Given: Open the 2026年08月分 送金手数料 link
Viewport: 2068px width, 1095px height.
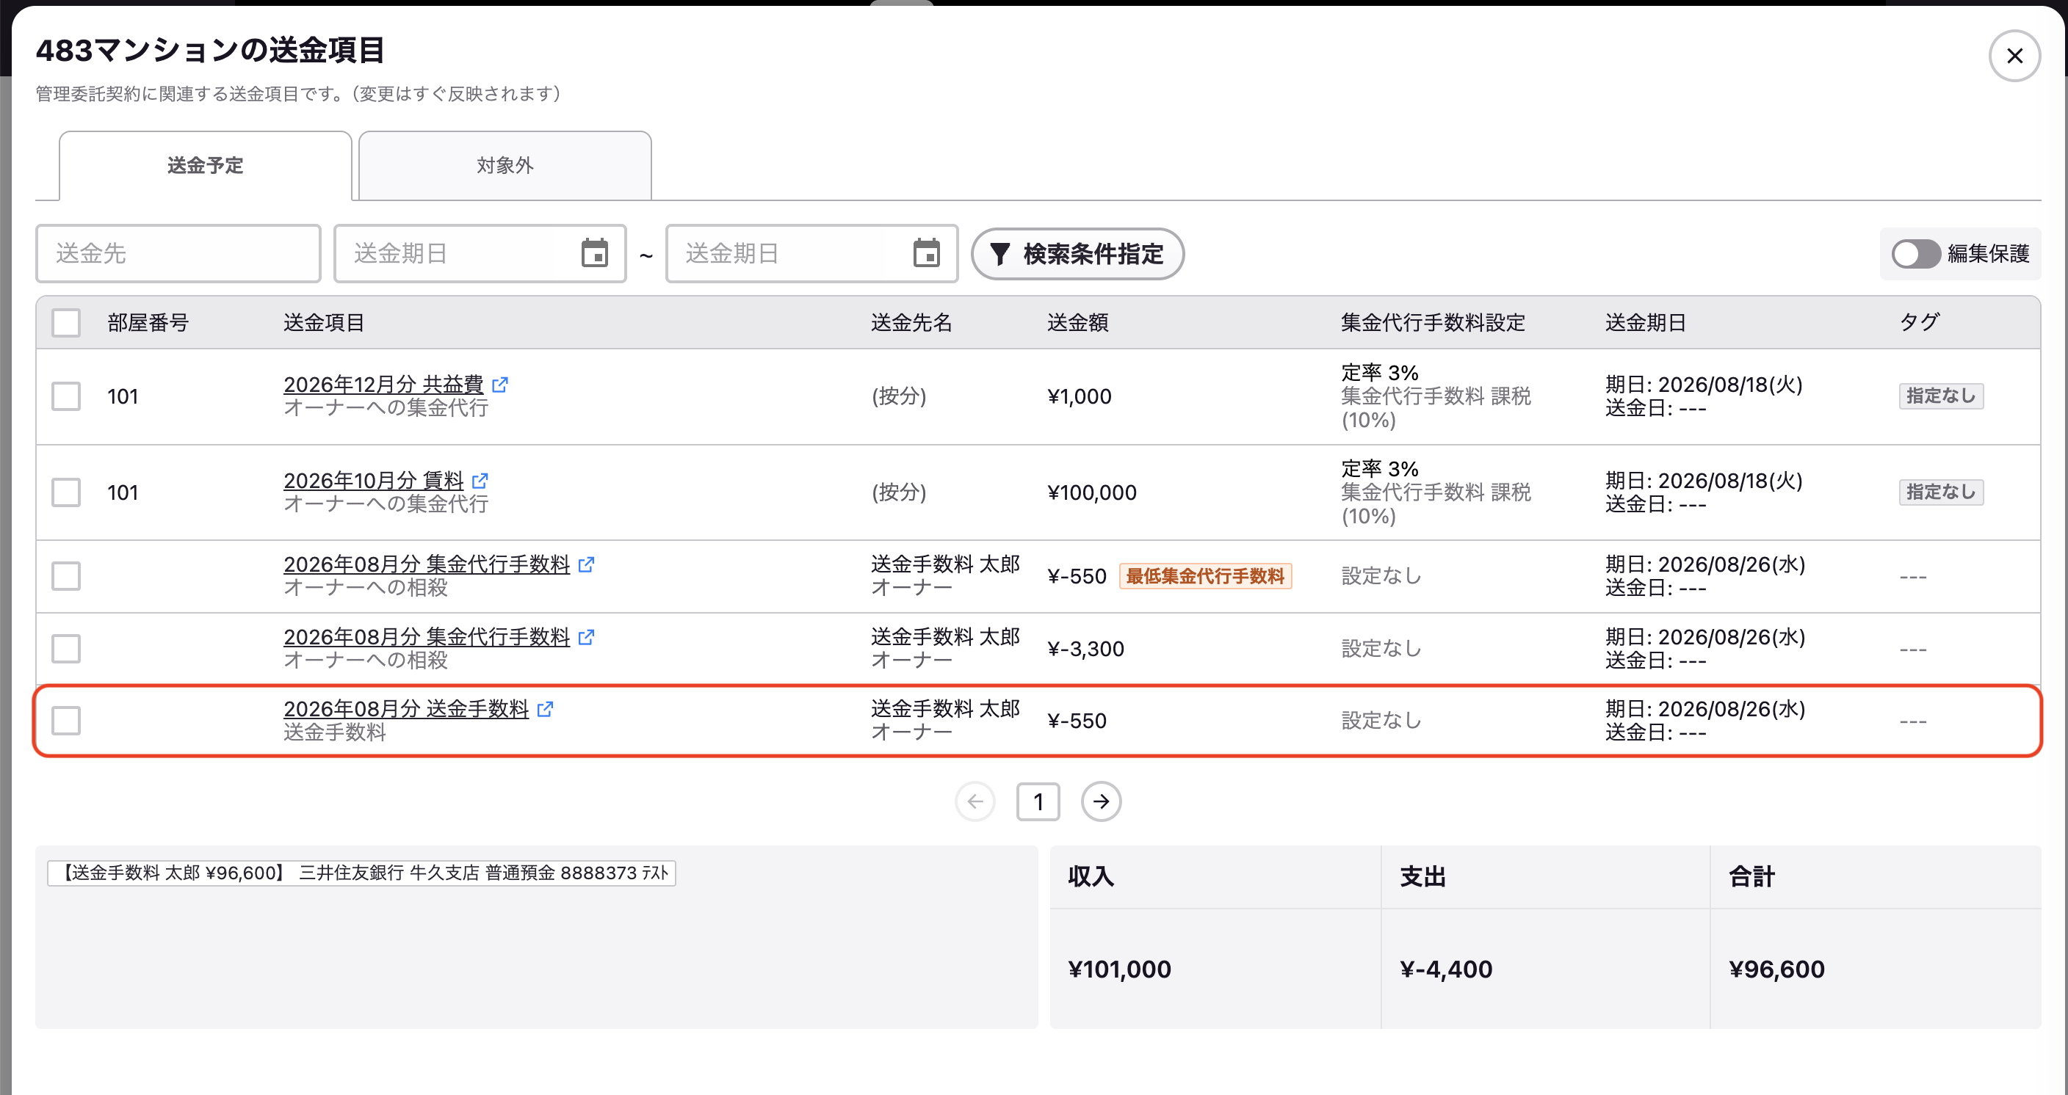Looking at the screenshot, I should click(406, 709).
